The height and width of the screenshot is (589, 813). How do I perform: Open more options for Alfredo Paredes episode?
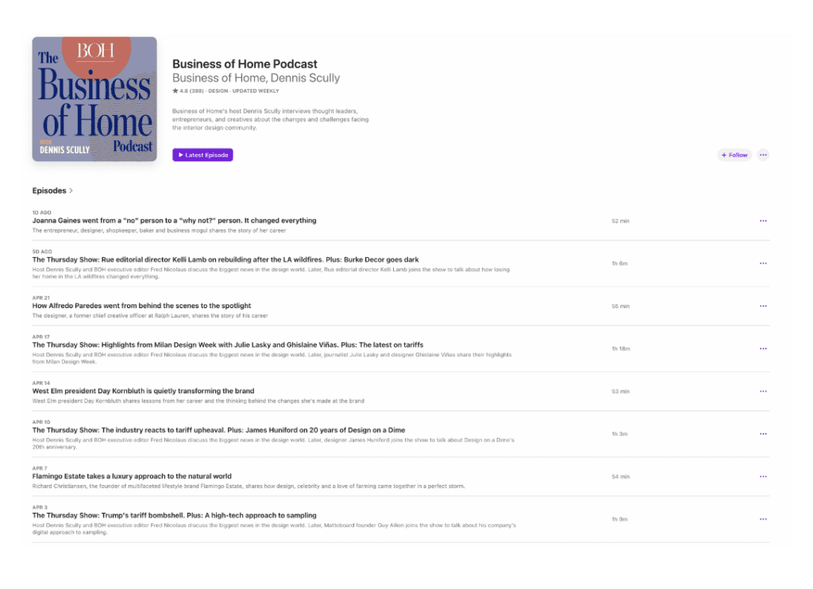[763, 306]
